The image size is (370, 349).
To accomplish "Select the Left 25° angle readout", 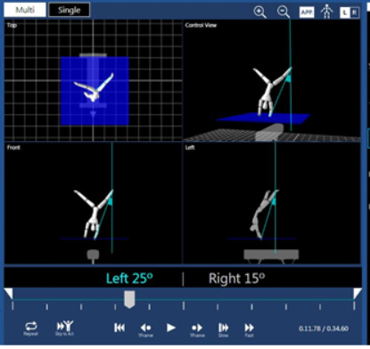I will tap(129, 278).
